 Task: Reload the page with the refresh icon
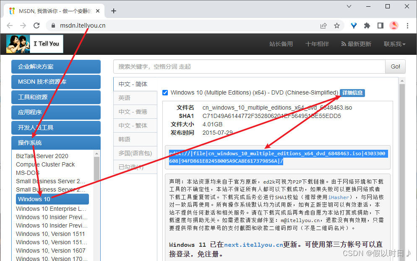[x=36, y=26]
